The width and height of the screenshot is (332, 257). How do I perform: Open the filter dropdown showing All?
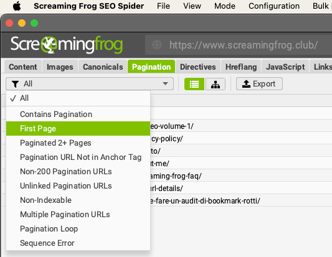coord(90,84)
